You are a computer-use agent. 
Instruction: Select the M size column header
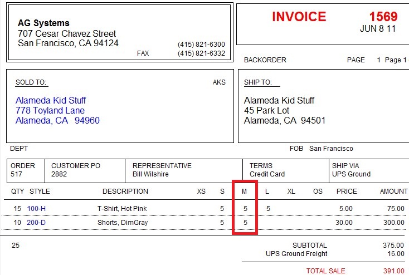point(244,191)
